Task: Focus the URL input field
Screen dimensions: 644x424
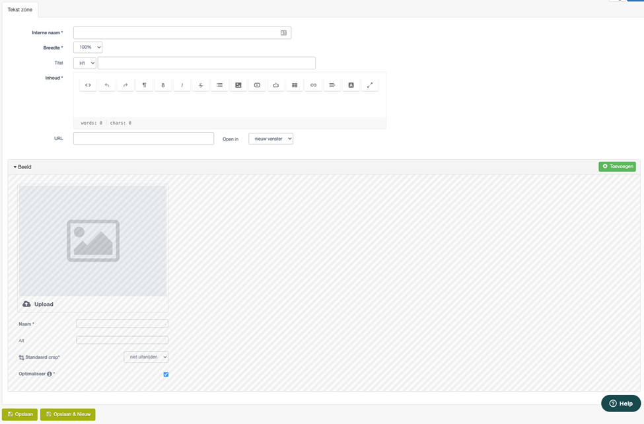Action: (x=144, y=139)
